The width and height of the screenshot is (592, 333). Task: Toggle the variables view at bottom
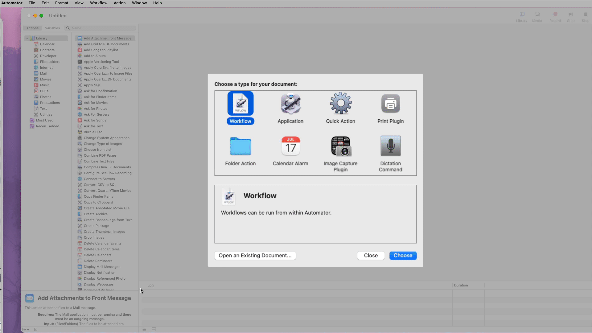154,329
